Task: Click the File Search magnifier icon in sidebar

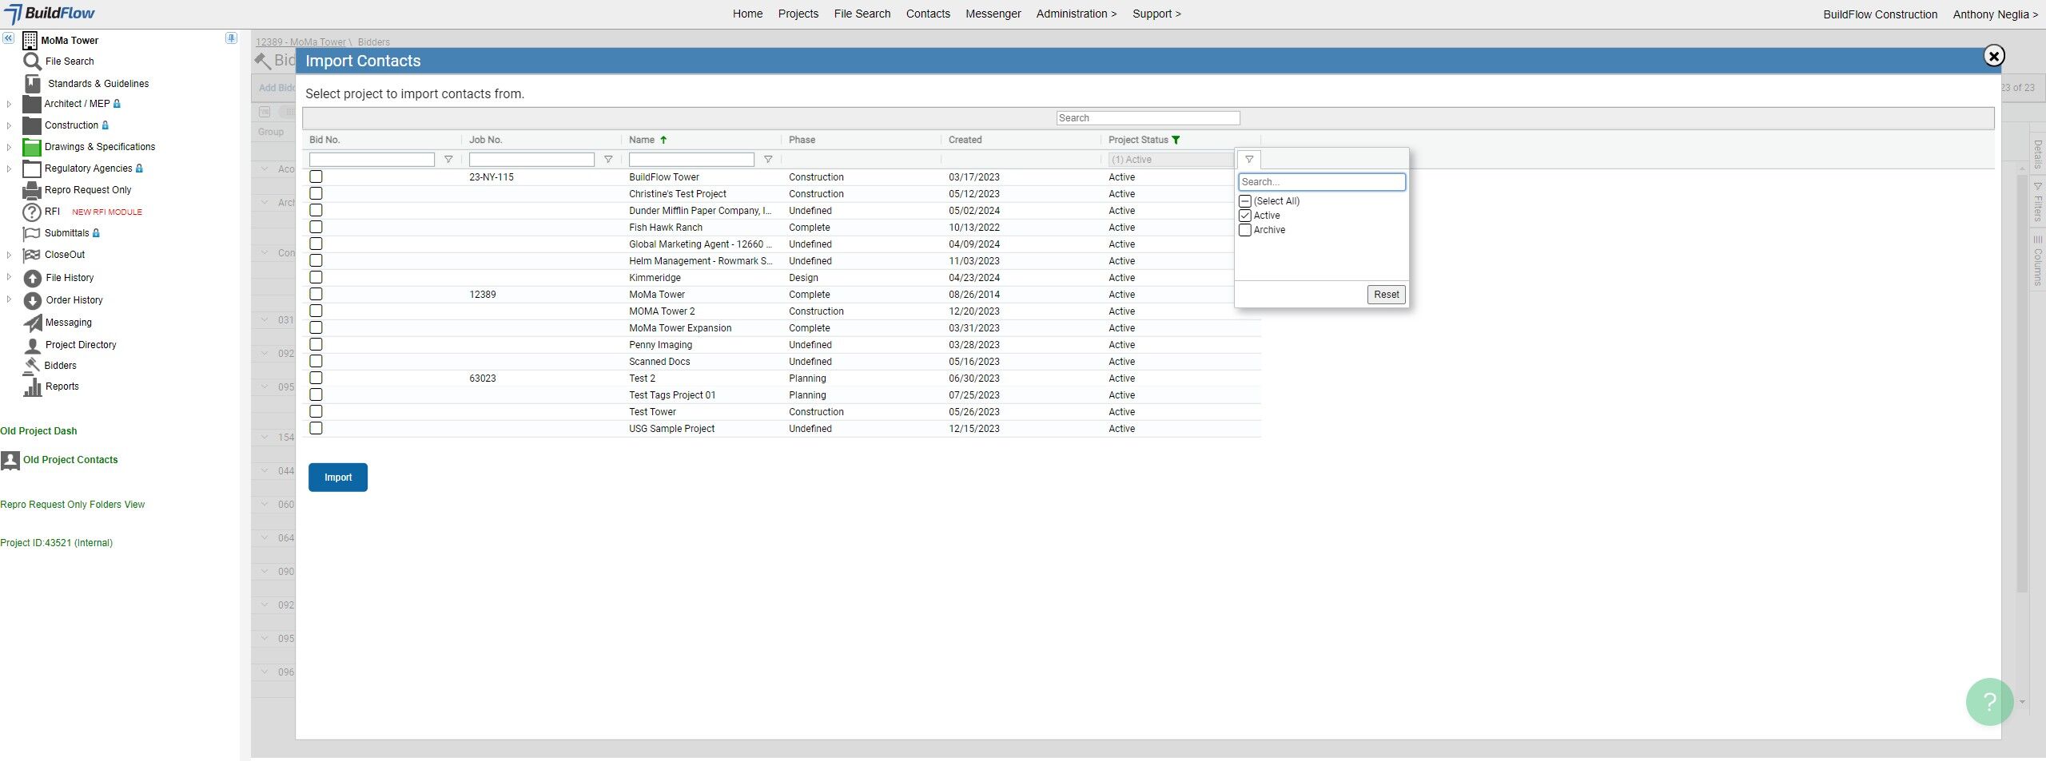Action: click(32, 61)
